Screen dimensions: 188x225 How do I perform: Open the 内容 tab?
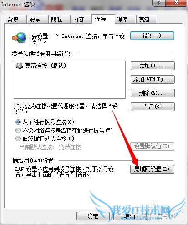(81, 20)
